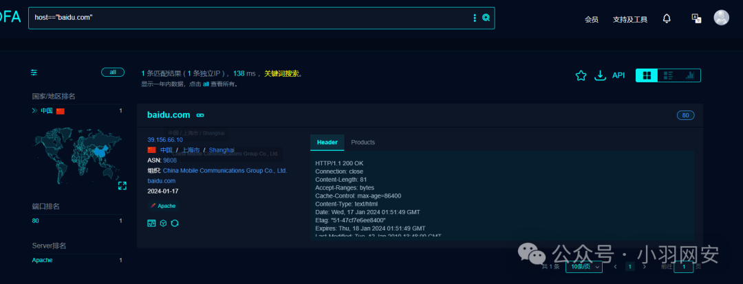This screenshot has height=284, width=743.
Task: Click the 关键词搜索 link
Action: (x=281, y=73)
